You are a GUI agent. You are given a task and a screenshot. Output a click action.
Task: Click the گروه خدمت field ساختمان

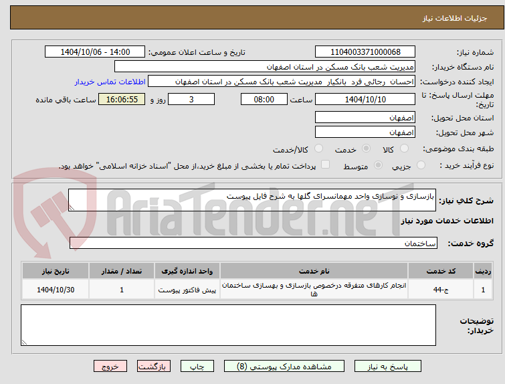pos(253,244)
